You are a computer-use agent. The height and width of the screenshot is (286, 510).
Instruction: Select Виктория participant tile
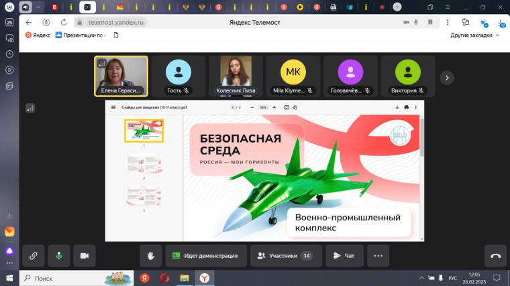click(x=408, y=76)
